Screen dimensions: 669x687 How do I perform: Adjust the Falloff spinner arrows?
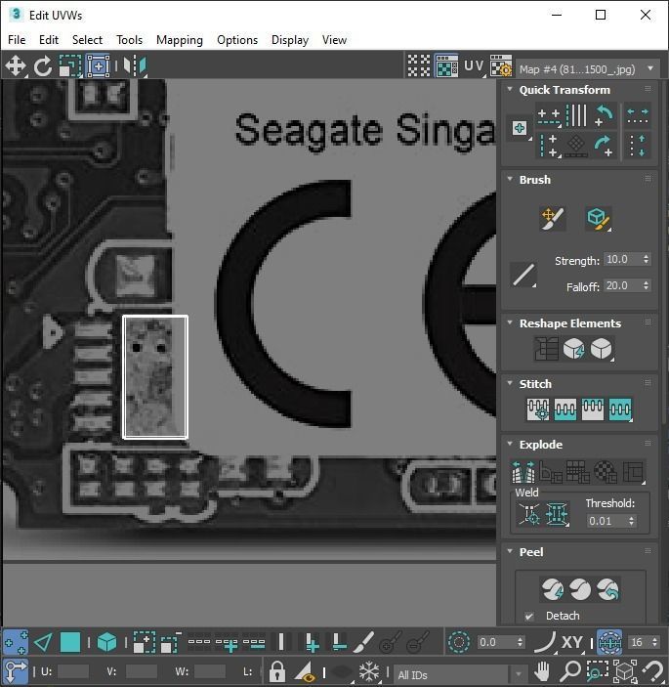(647, 285)
